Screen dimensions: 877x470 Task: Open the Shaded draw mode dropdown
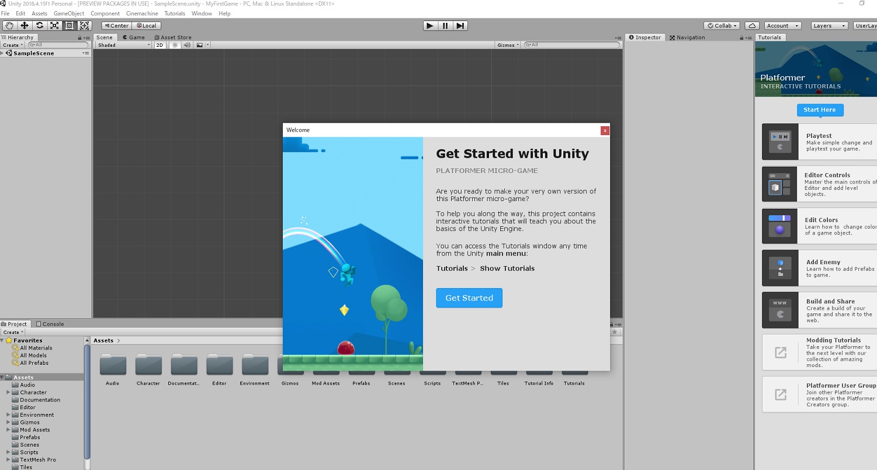122,45
